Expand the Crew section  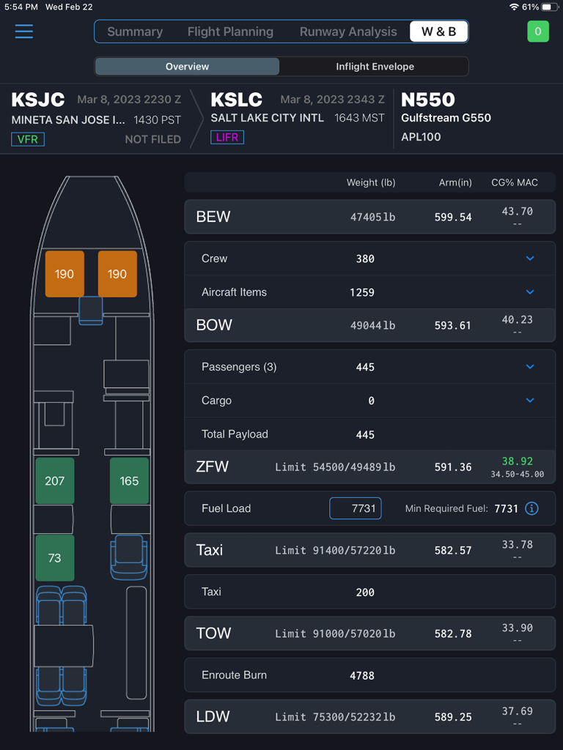[x=530, y=258]
